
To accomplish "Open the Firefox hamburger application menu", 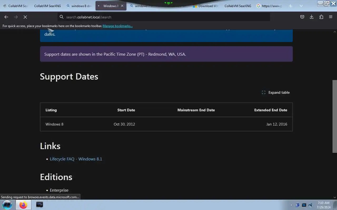I will 331,17.
